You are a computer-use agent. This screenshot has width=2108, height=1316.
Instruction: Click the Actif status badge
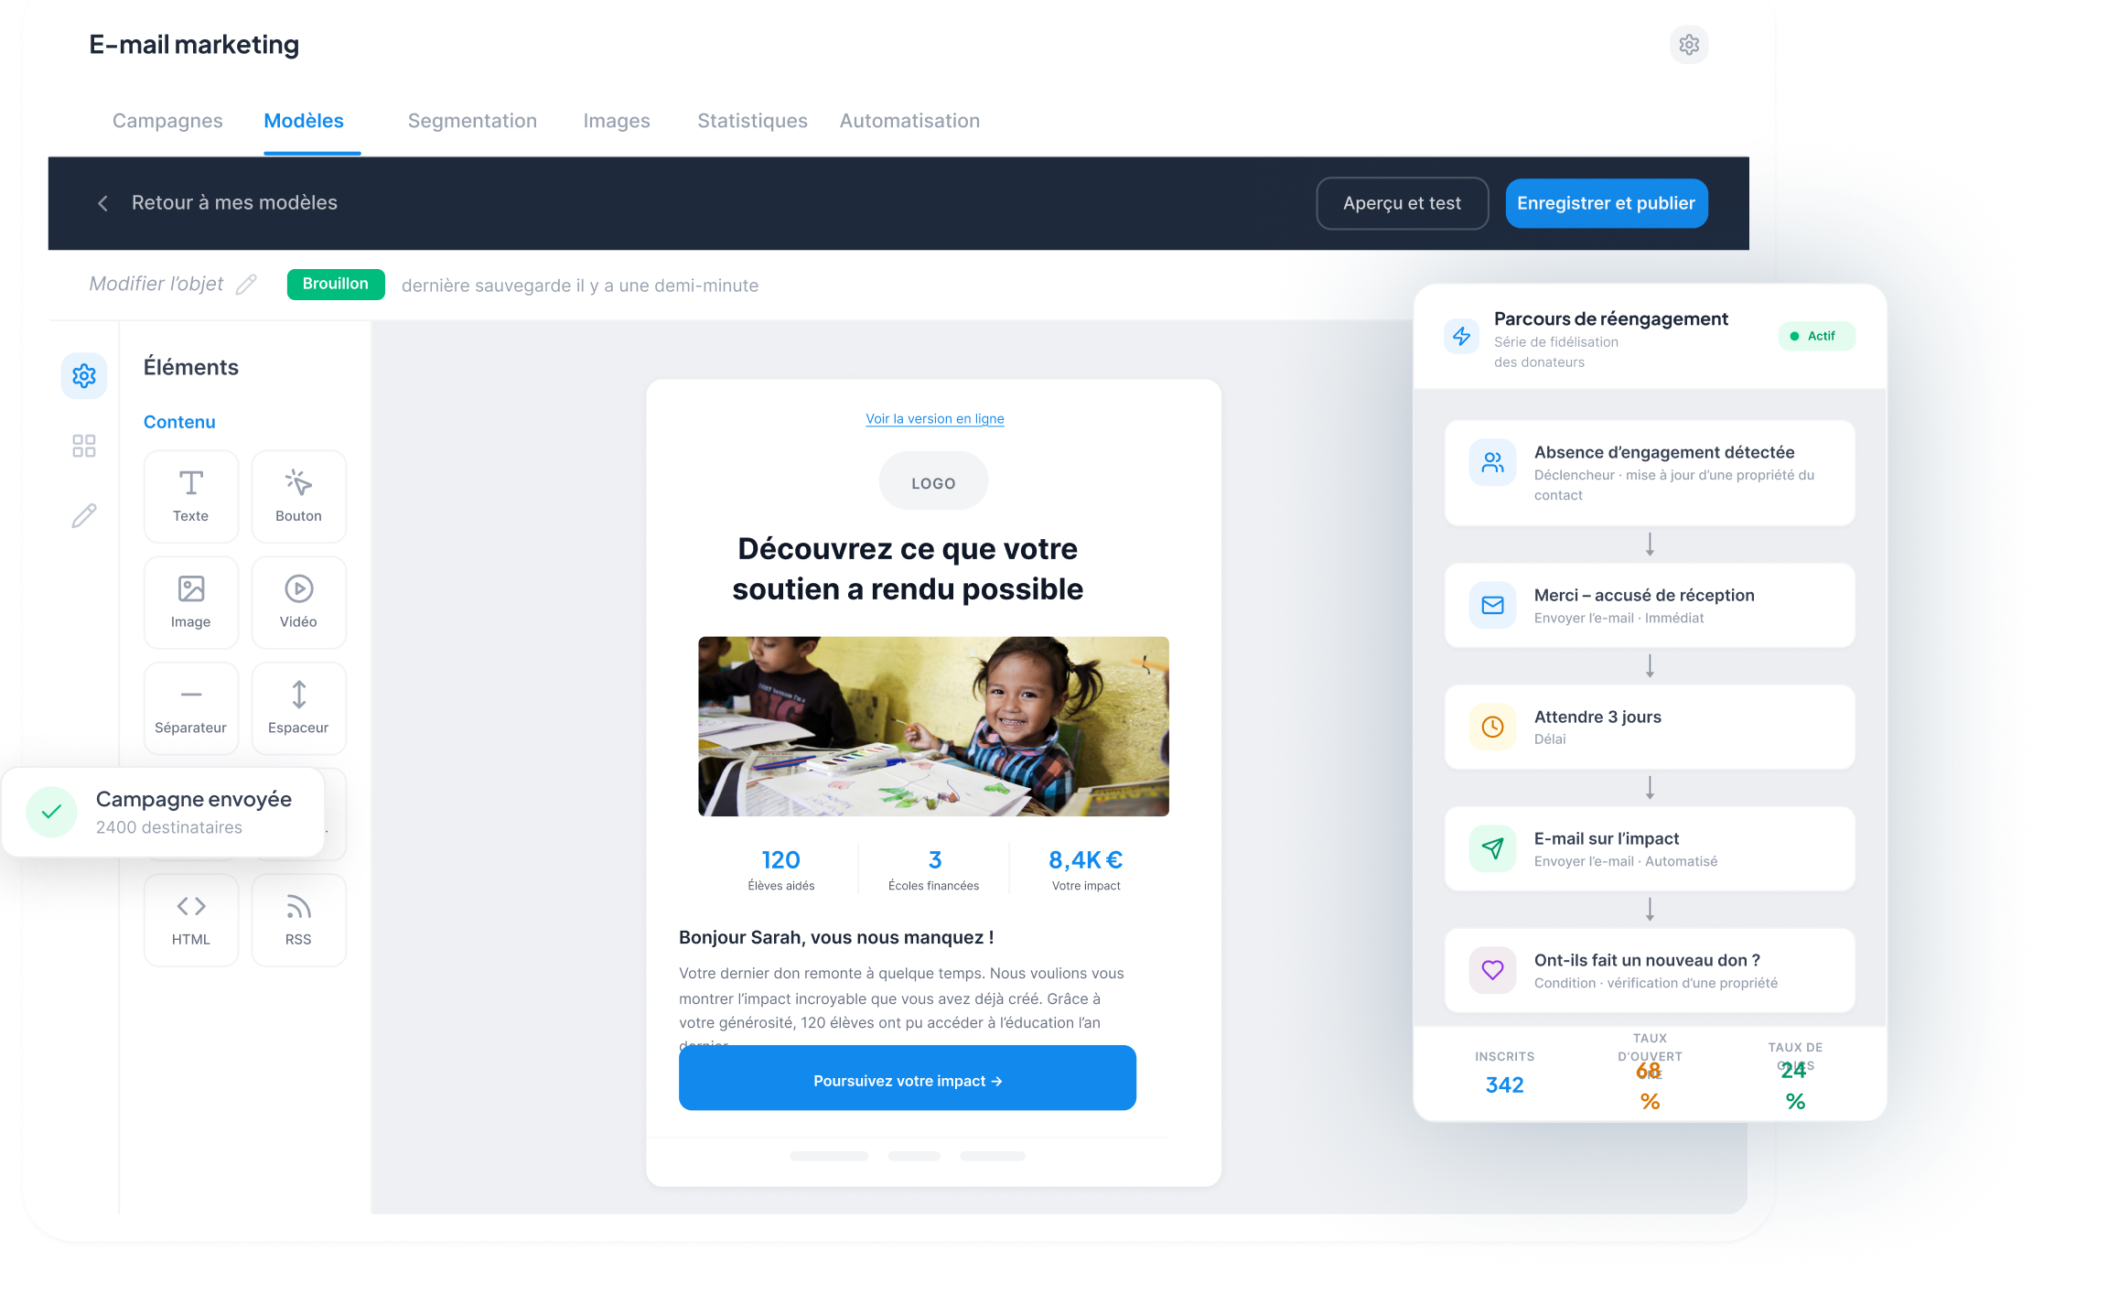(1817, 336)
